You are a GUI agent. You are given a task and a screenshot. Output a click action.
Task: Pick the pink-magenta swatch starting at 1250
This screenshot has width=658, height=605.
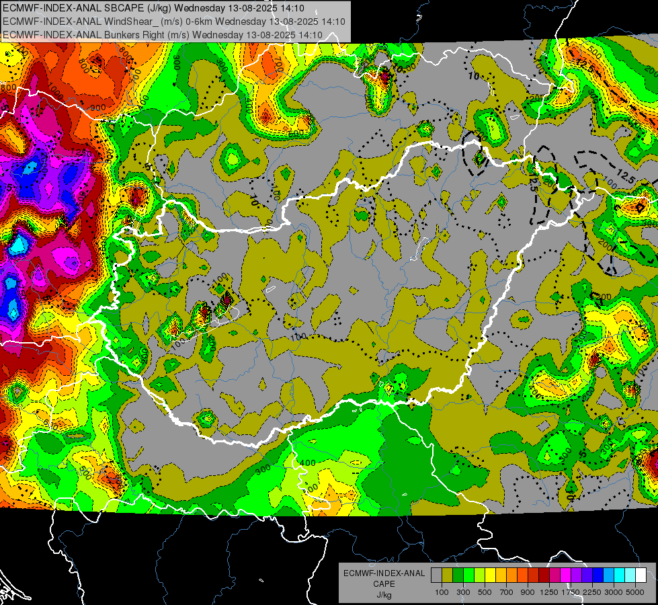pos(554,575)
